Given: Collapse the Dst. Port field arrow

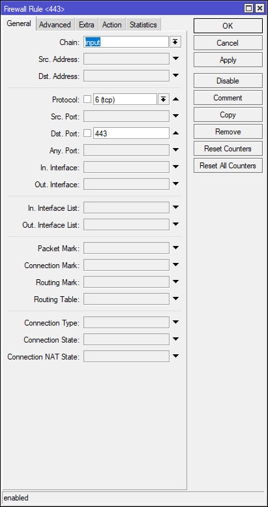Looking at the screenshot, I should click(x=175, y=133).
